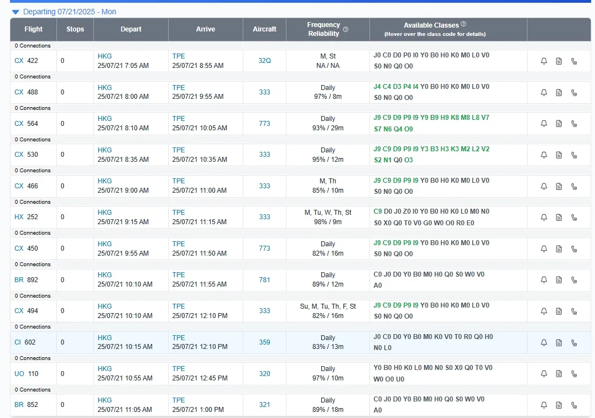Set bell alert for flight CX 488

click(x=544, y=92)
